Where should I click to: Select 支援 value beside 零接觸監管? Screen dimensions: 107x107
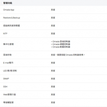point(53,102)
